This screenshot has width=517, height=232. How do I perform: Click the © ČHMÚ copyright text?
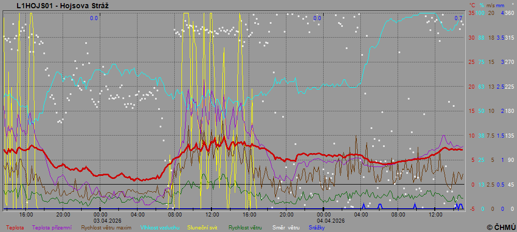pyautogui.click(x=500, y=227)
